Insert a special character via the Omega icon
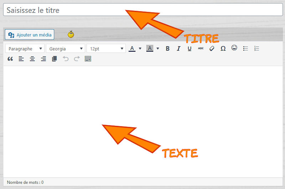Viewport: 285px width, 189px height. 223,48
